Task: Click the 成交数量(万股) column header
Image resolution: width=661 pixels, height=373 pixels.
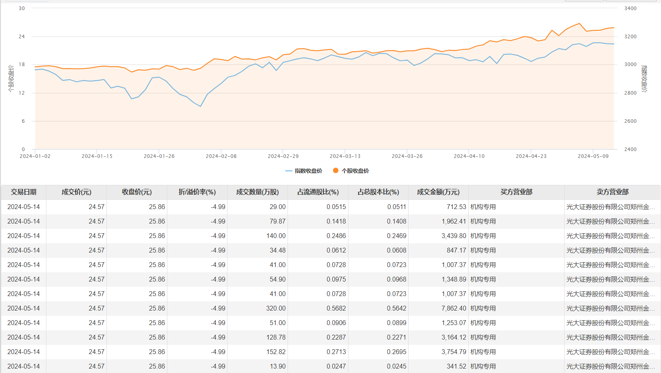Action: tap(257, 192)
